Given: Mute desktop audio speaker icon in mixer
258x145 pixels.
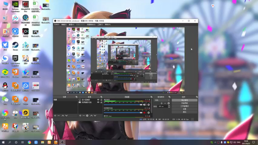Looking at the screenshot, I should [144, 105].
